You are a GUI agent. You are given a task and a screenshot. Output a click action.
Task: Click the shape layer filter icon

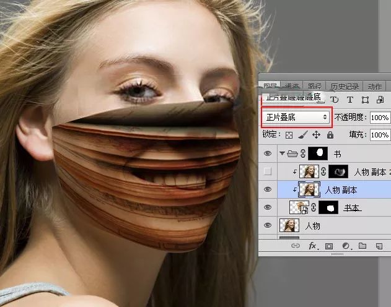tap(366, 100)
